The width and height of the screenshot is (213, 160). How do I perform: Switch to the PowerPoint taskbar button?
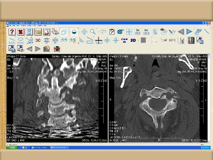click(59, 148)
